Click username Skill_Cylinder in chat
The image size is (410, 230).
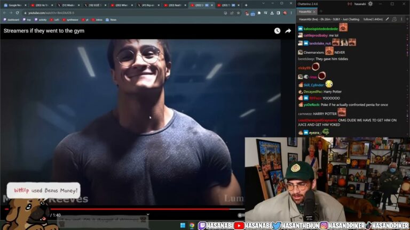point(314,85)
